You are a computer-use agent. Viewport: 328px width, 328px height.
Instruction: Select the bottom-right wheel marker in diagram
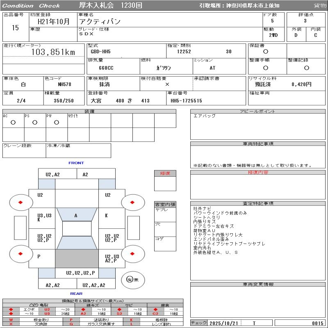pyautogui.click(x=132, y=254)
